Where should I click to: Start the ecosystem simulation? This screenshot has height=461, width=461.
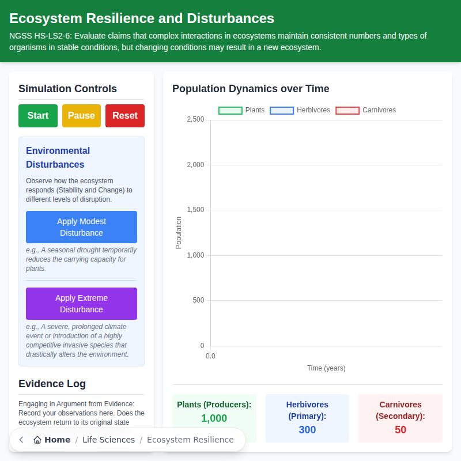click(x=37, y=115)
